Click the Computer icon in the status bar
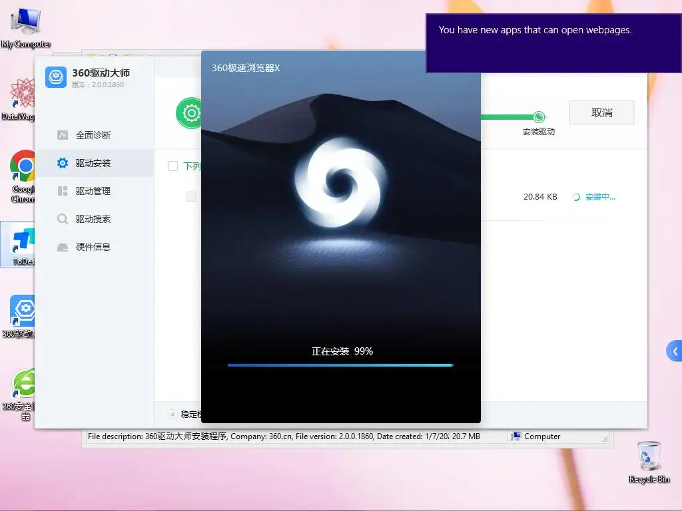This screenshot has width=682, height=511. [516, 436]
